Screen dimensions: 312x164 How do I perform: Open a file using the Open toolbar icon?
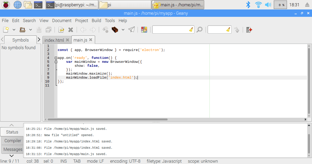[x=22, y=29]
